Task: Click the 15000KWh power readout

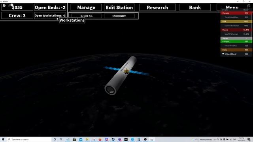Action: pos(119,16)
